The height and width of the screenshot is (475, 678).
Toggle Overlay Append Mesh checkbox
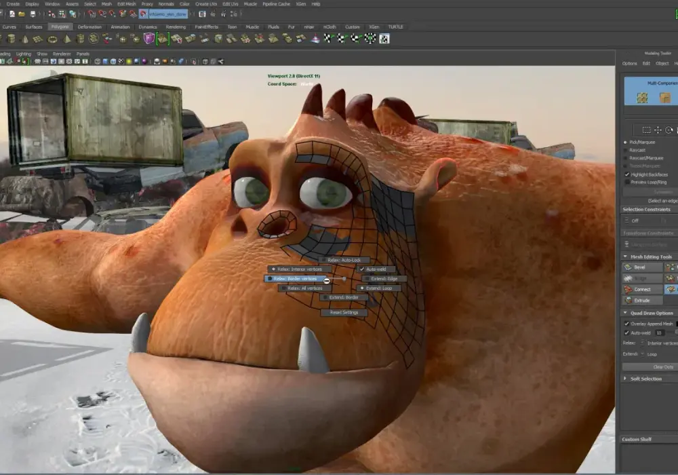tap(626, 324)
